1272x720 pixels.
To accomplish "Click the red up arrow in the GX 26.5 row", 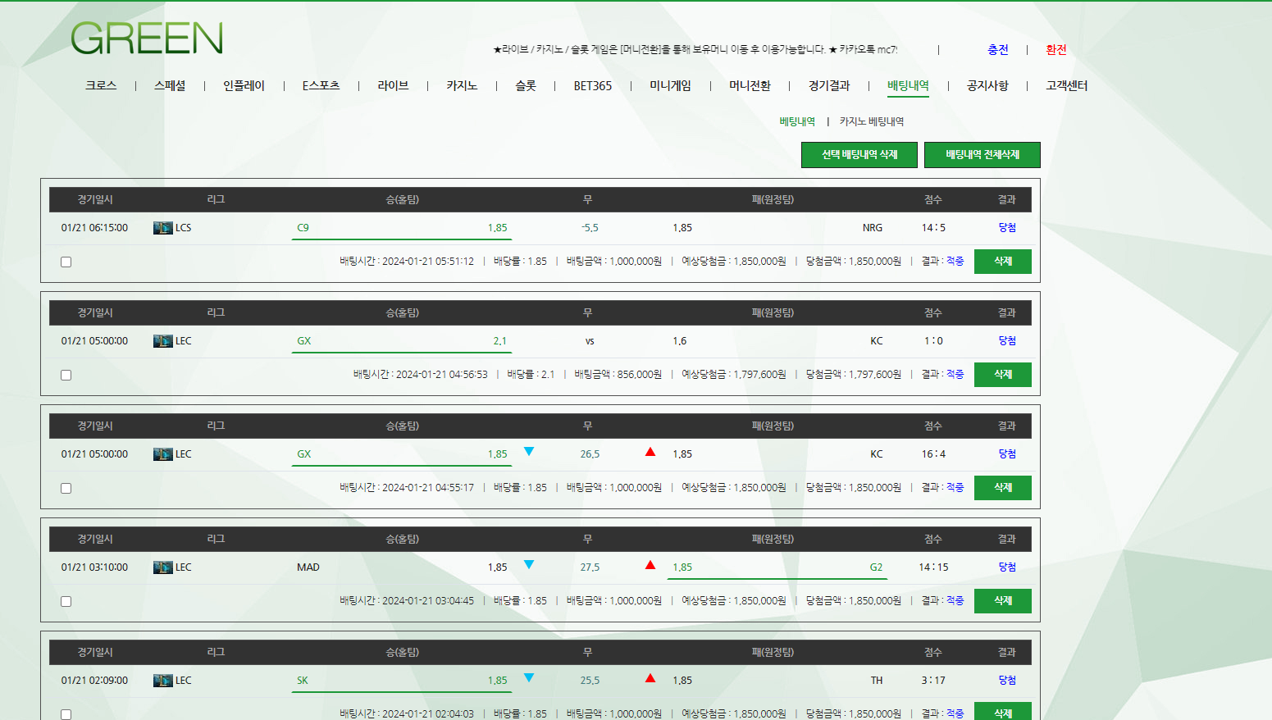I will coord(650,452).
